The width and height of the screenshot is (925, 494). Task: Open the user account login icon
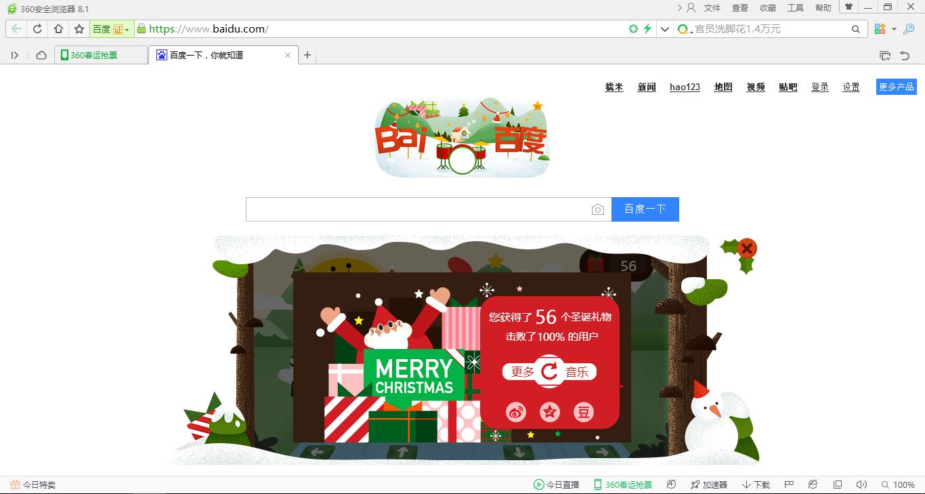tap(691, 8)
